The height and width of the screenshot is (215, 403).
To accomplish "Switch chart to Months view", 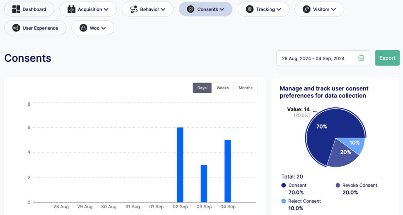I will click(x=246, y=88).
